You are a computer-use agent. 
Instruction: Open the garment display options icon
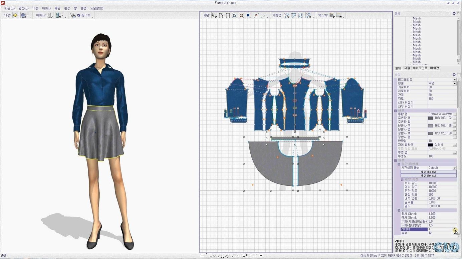click(x=24, y=15)
